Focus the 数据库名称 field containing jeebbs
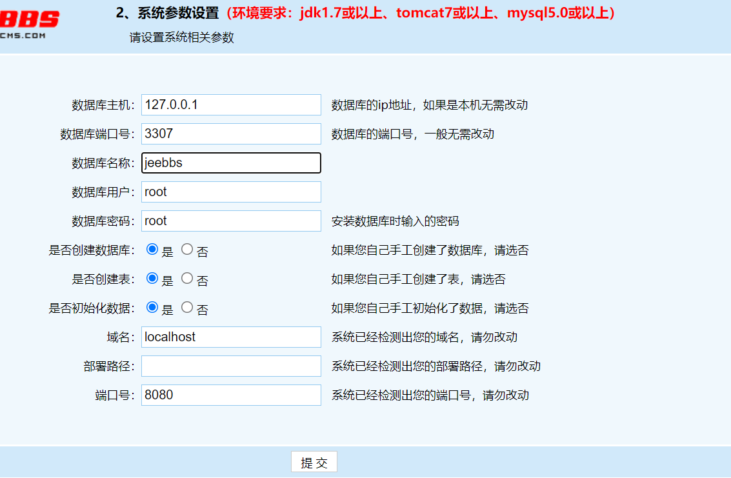Screen dimensions: 731x478 tap(231, 163)
